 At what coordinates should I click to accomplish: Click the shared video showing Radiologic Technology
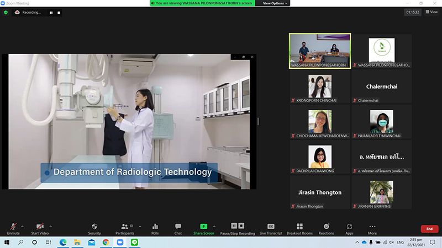[129, 121]
